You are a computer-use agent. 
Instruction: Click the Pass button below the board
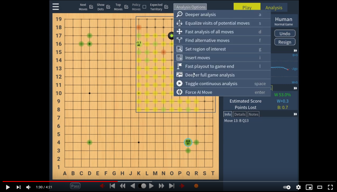point(75,186)
